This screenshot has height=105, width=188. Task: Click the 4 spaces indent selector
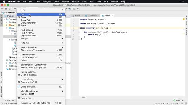tap(175, 104)
